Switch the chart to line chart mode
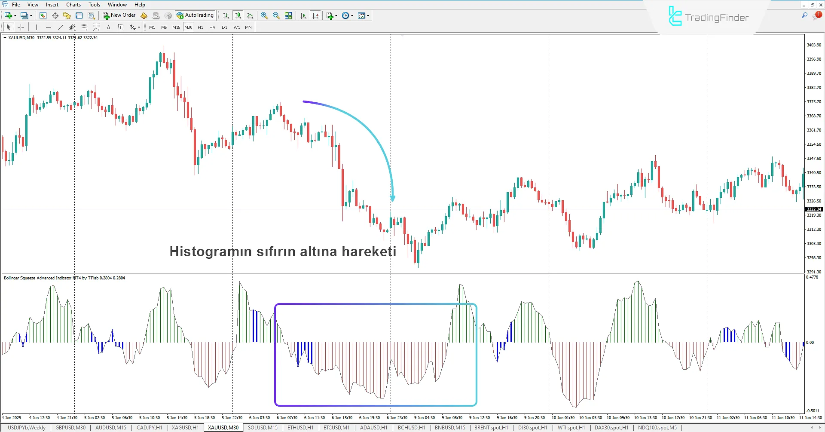825x432 pixels. (251, 15)
